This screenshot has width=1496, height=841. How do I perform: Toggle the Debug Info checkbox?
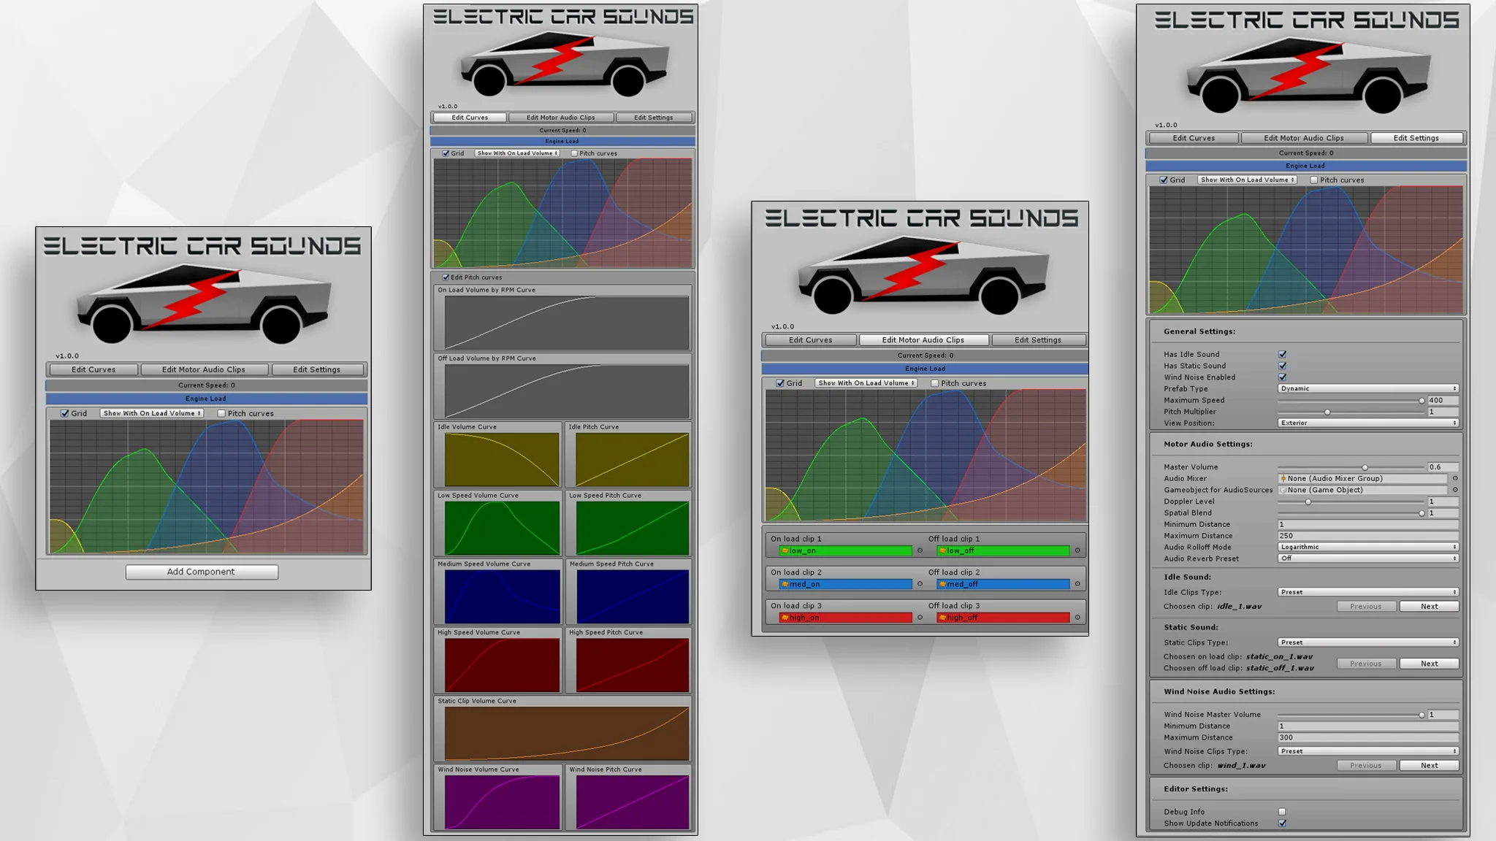click(x=1283, y=811)
